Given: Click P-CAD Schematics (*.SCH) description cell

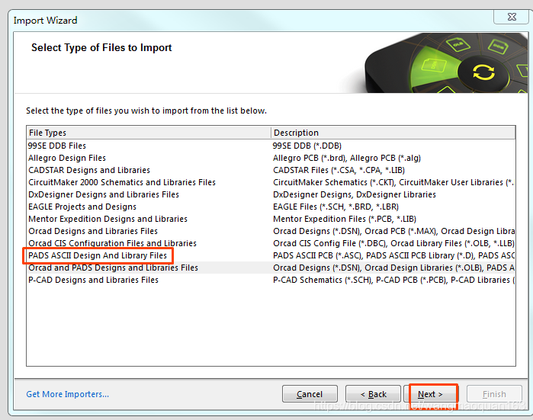Looking at the screenshot, I should 393,280.
